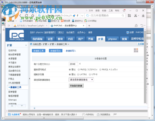The height and width of the screenshot is (121, 155).
Task: Expand the browser menu chevron before 文件
Action: [86, 11]
